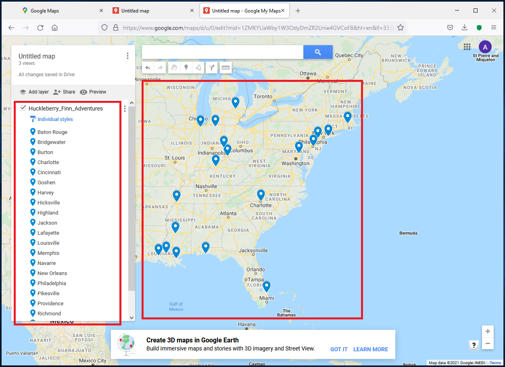Click the map marker at Charlotte

261,195
